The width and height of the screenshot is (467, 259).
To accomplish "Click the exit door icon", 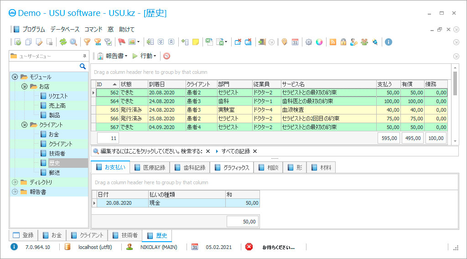I will point(262,42).
